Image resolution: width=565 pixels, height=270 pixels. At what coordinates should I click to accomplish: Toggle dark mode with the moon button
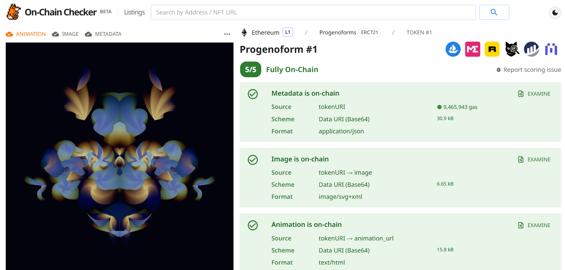click(555, 13)
